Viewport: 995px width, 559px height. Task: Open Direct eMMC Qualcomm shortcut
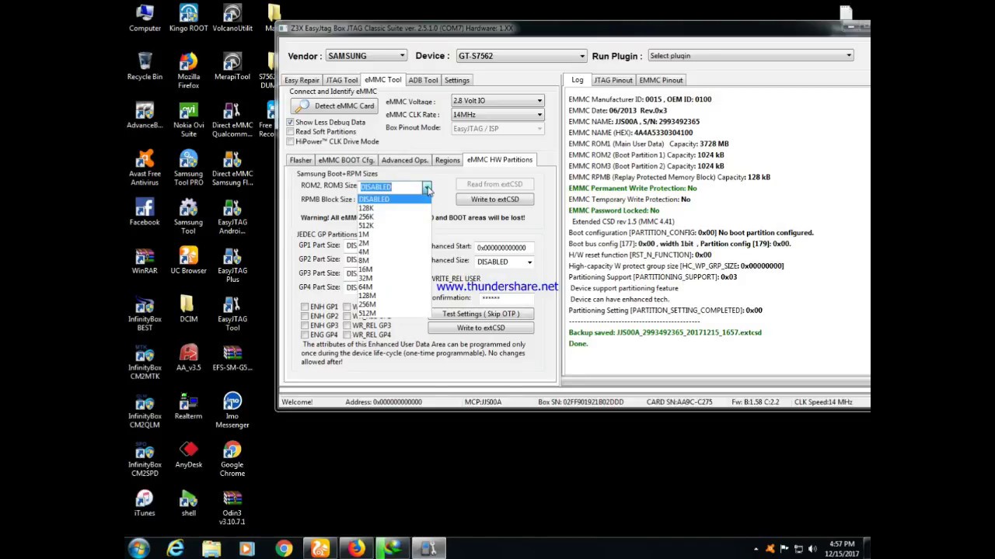[x=232, y=120]
